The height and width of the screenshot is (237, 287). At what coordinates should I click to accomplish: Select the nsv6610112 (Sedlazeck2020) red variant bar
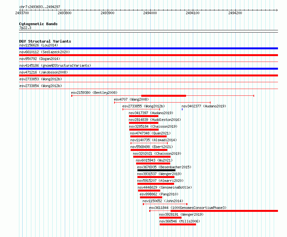click(x=148, y=55)
